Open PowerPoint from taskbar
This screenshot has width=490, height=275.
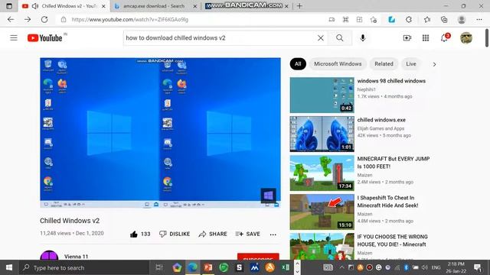pyautogui.click(x=207, y=267)
